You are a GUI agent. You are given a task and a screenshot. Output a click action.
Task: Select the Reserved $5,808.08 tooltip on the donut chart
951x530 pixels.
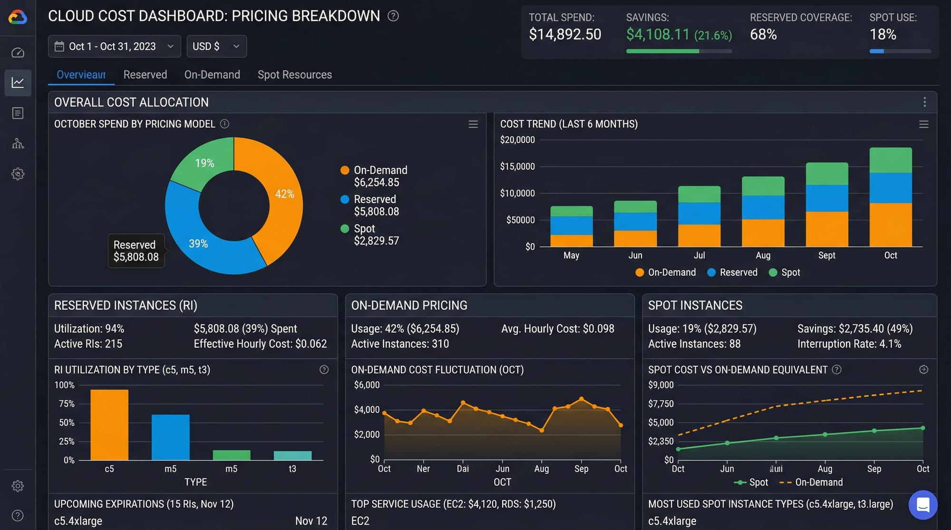click(136, 251)
